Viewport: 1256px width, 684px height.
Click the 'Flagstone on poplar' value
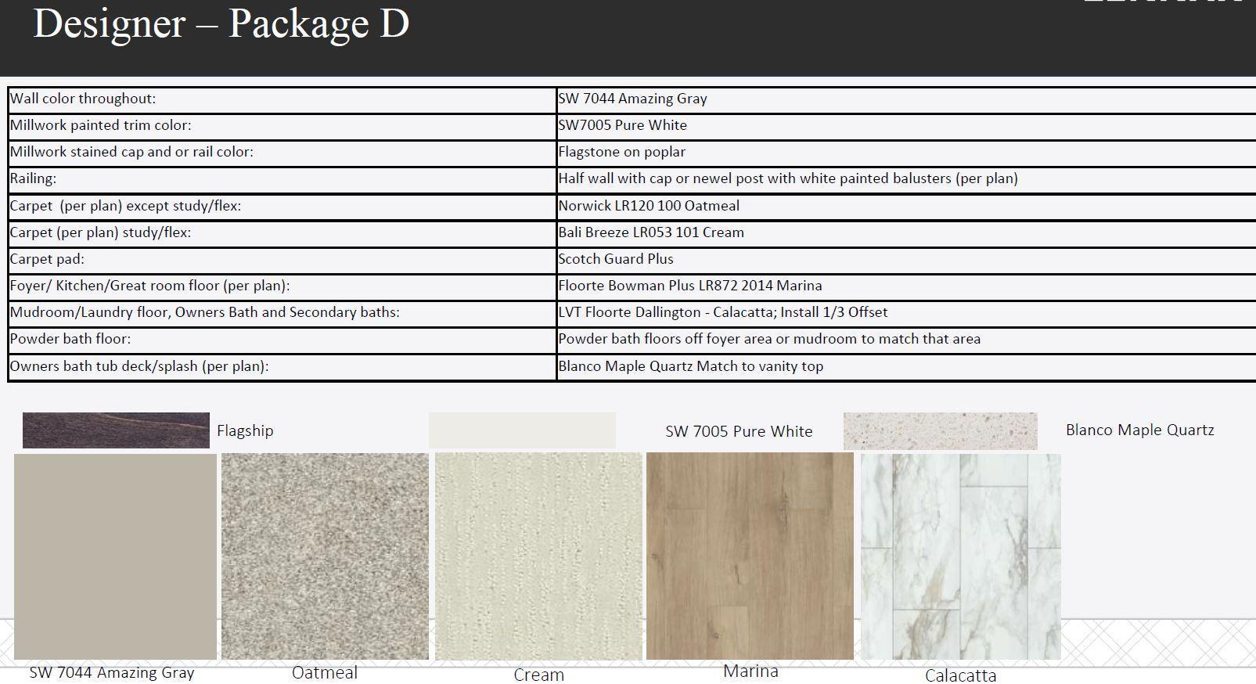pyautogui.click(x=621, y=152)
